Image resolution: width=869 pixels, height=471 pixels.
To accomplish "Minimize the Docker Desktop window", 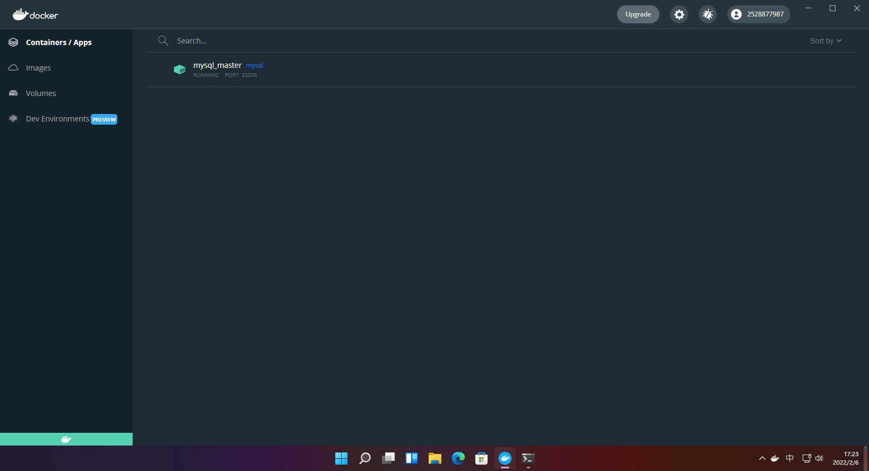I will (809, 8).
